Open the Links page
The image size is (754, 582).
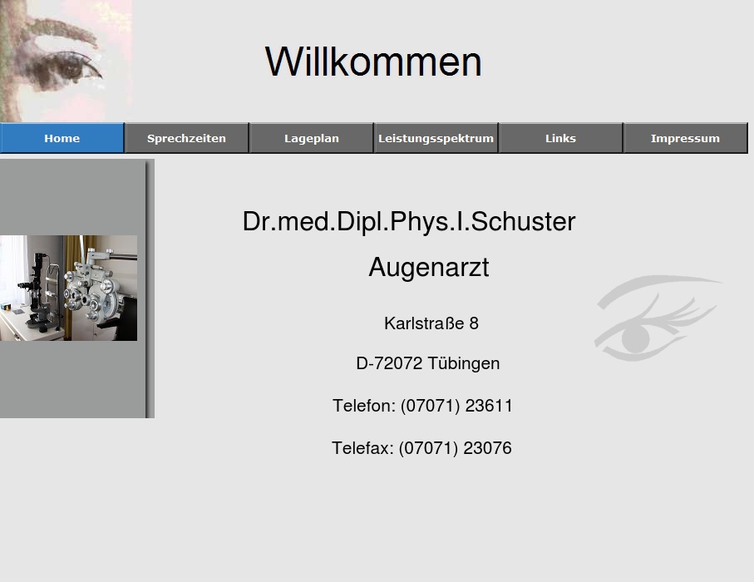tap(560, 138)
